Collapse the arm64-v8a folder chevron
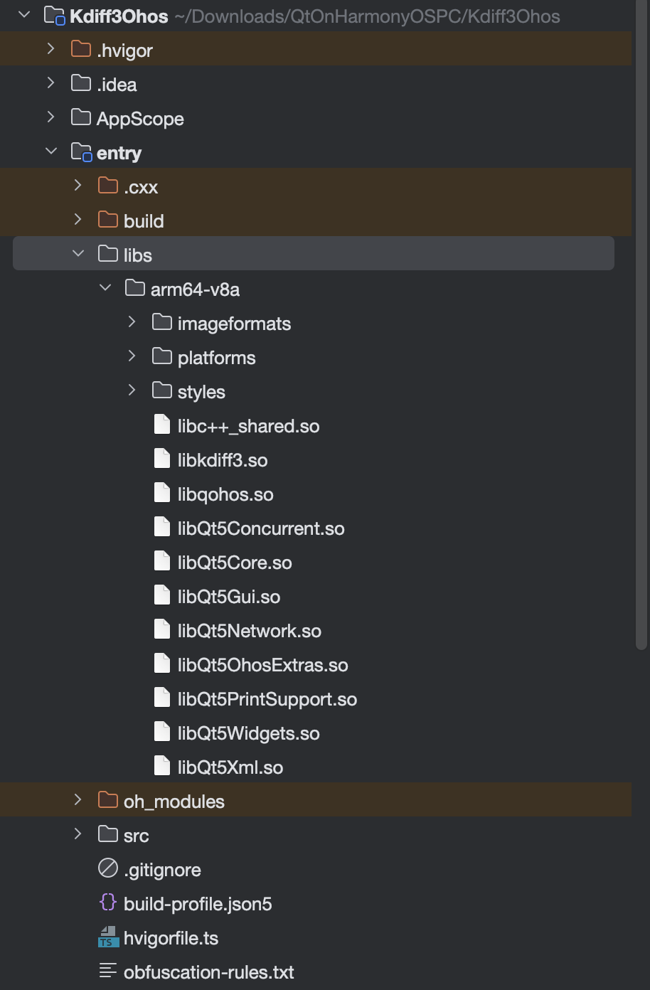Screen dimensions: 650x990 [105, 287]
